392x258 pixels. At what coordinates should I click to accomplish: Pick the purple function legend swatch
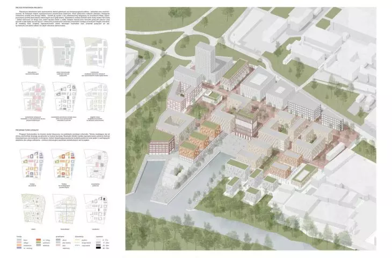(19, 248)
